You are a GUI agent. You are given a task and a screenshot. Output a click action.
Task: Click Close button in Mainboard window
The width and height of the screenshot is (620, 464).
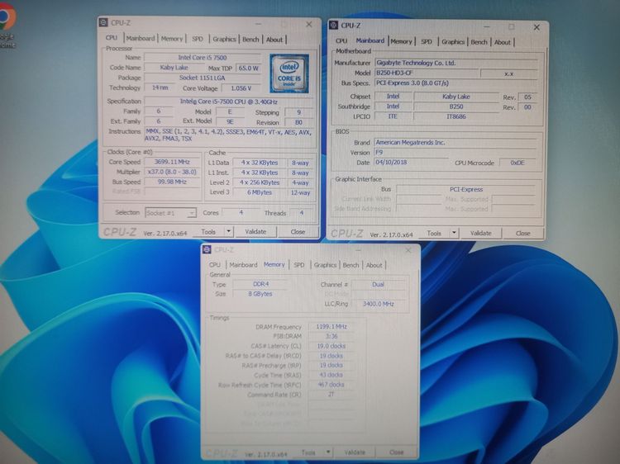(x=522, y=234)
